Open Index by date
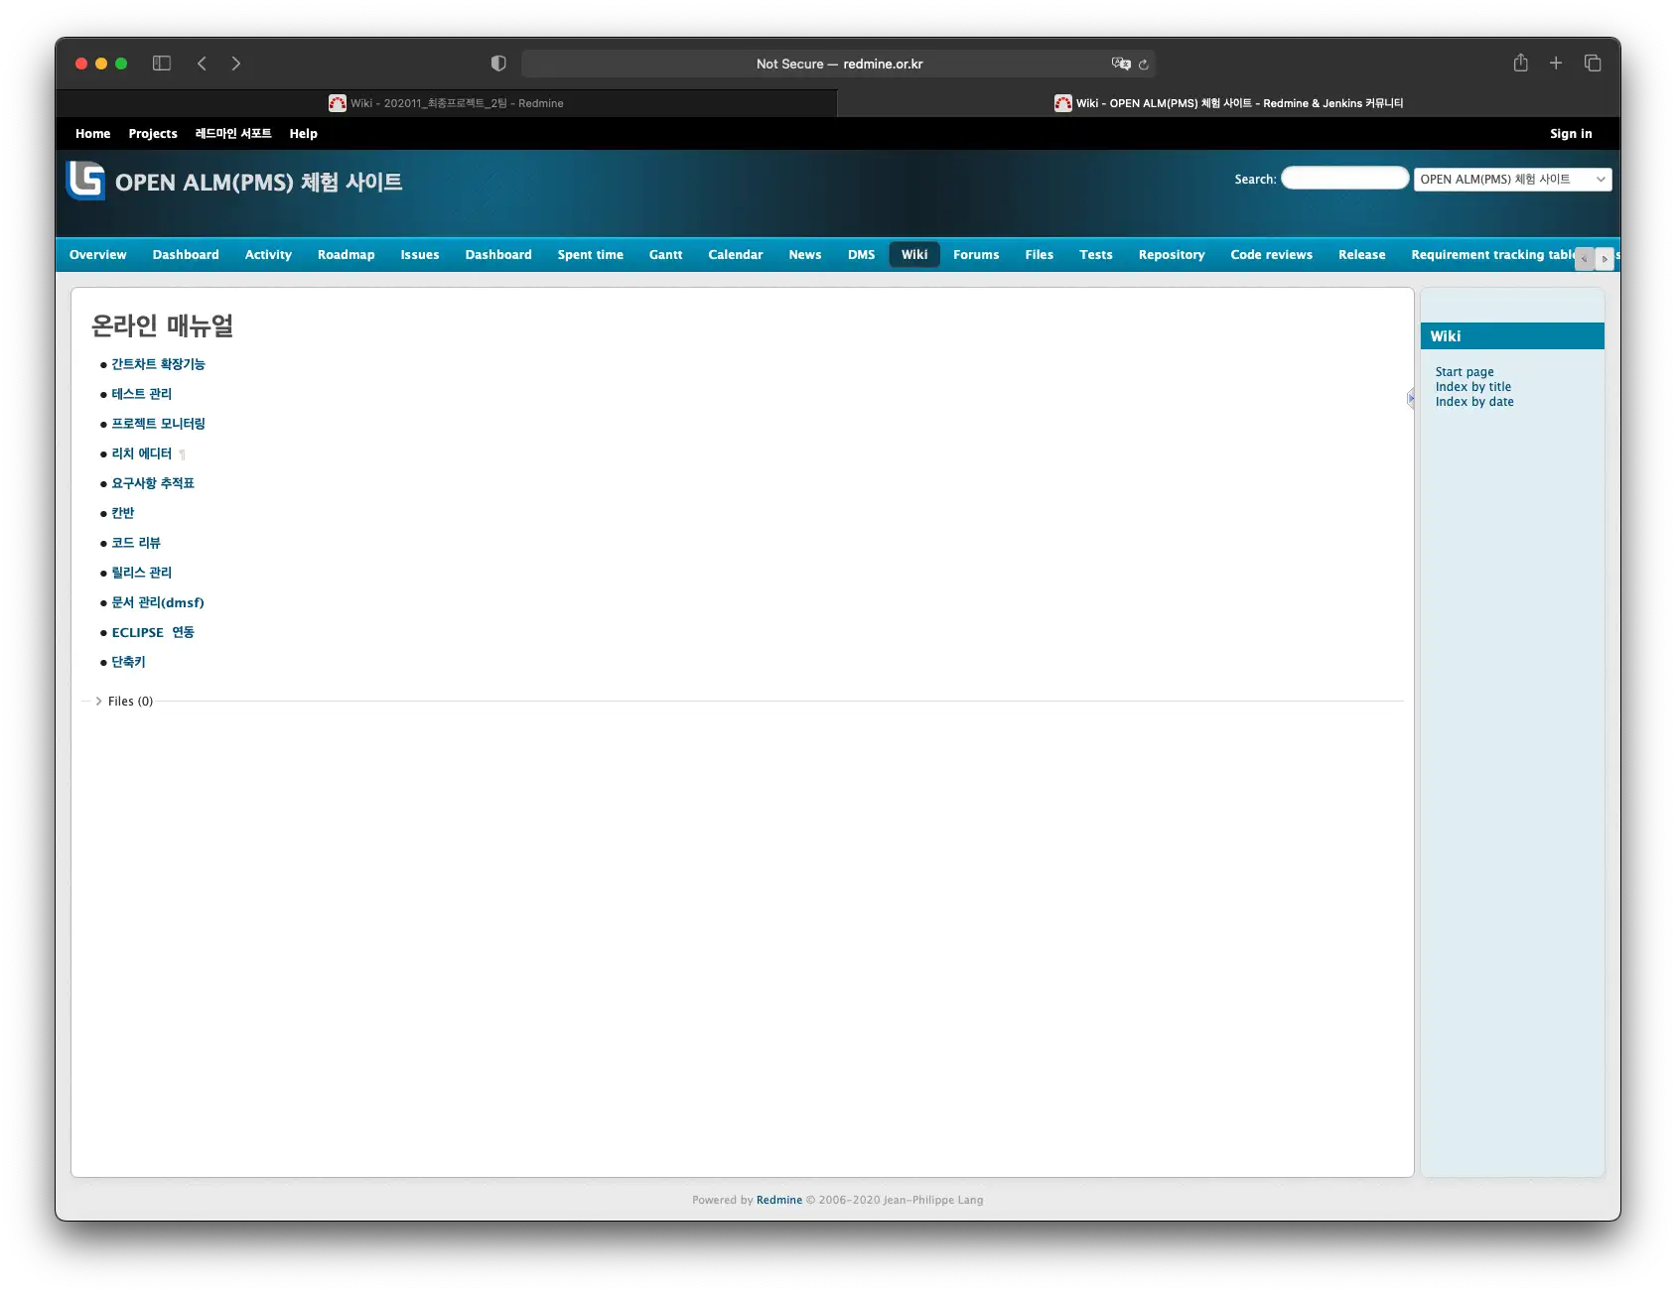 click(1474, 402)
